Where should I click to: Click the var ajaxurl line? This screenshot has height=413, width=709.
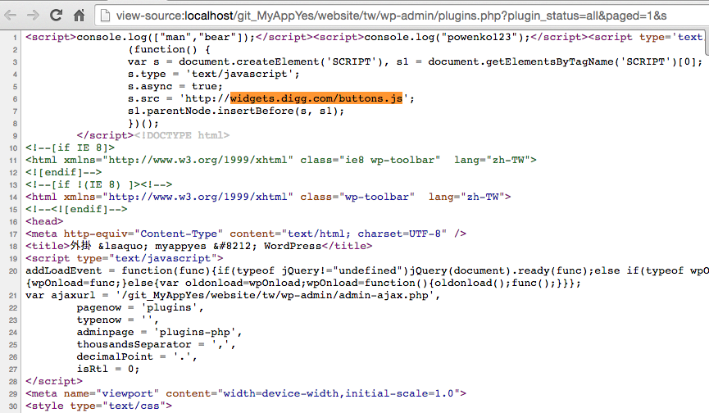coord(233,296)
